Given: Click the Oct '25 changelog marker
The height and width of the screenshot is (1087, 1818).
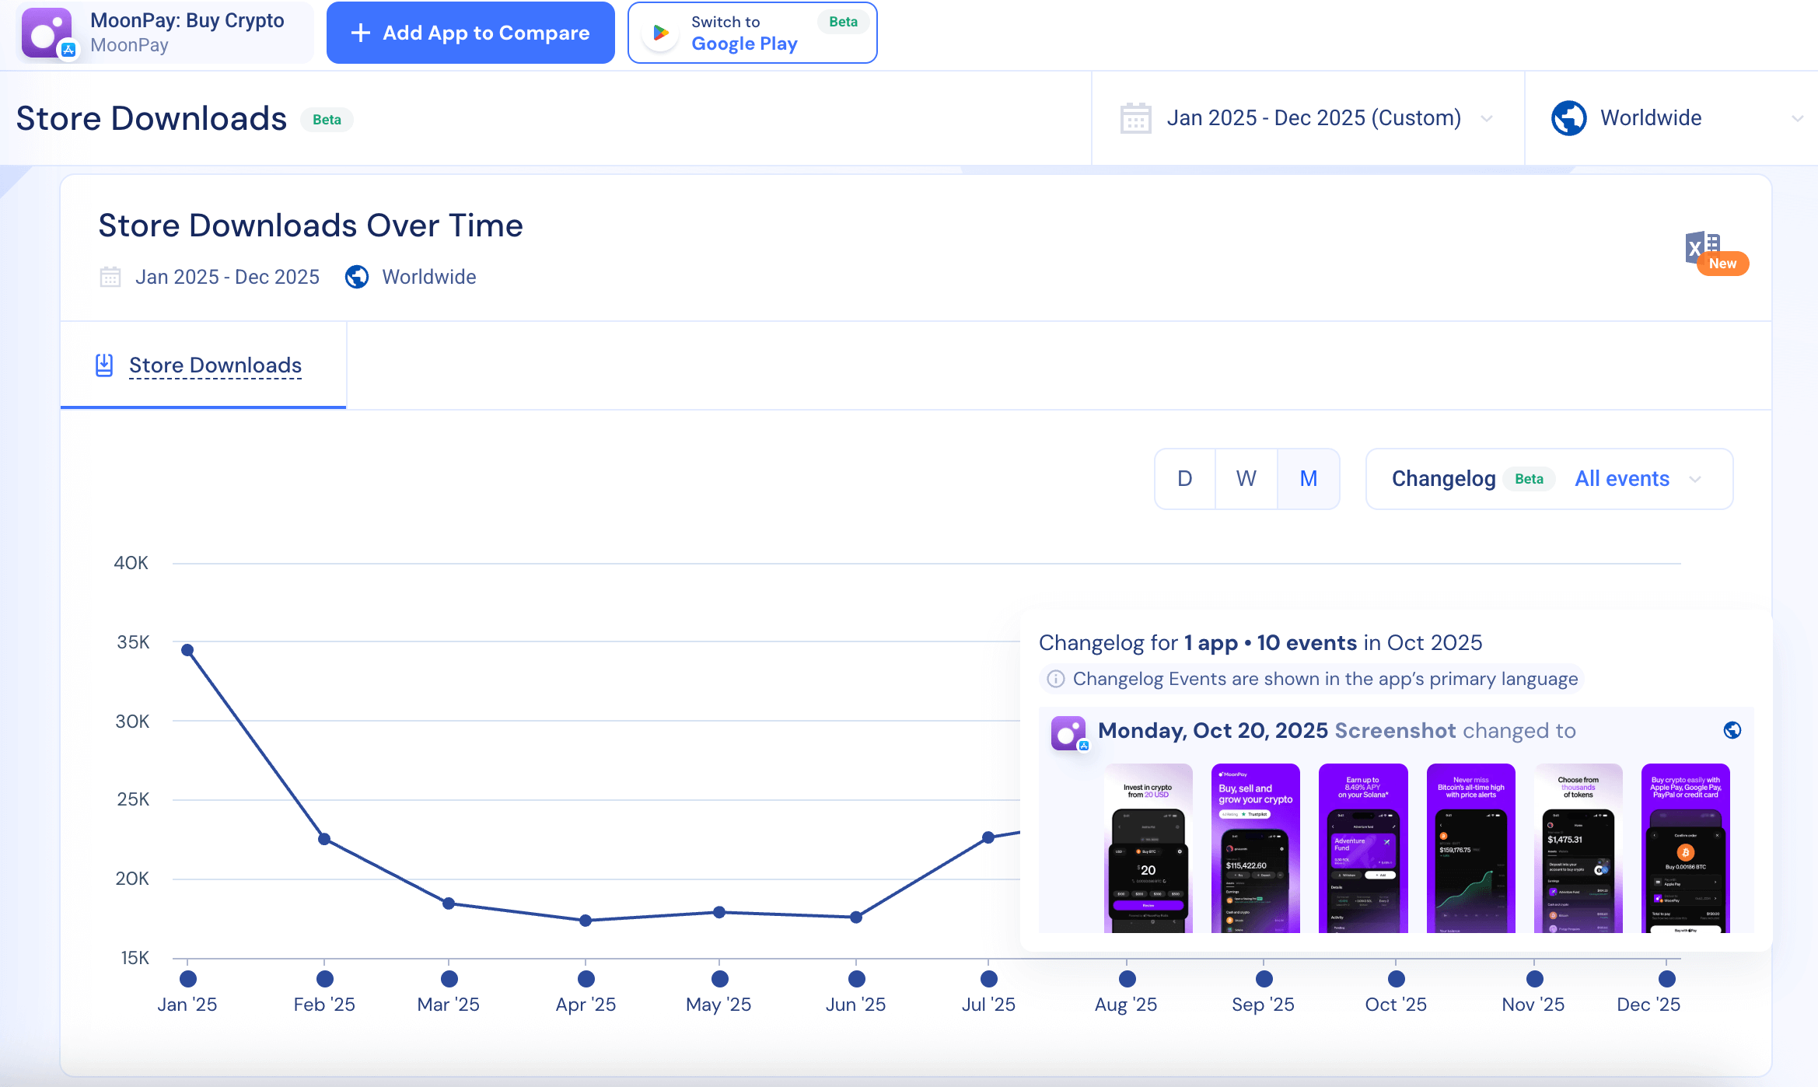Looking at the screenshot, I should click(x=1396, y=978).
